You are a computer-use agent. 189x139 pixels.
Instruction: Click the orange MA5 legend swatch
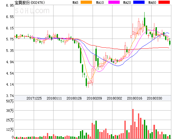[86, 2]
